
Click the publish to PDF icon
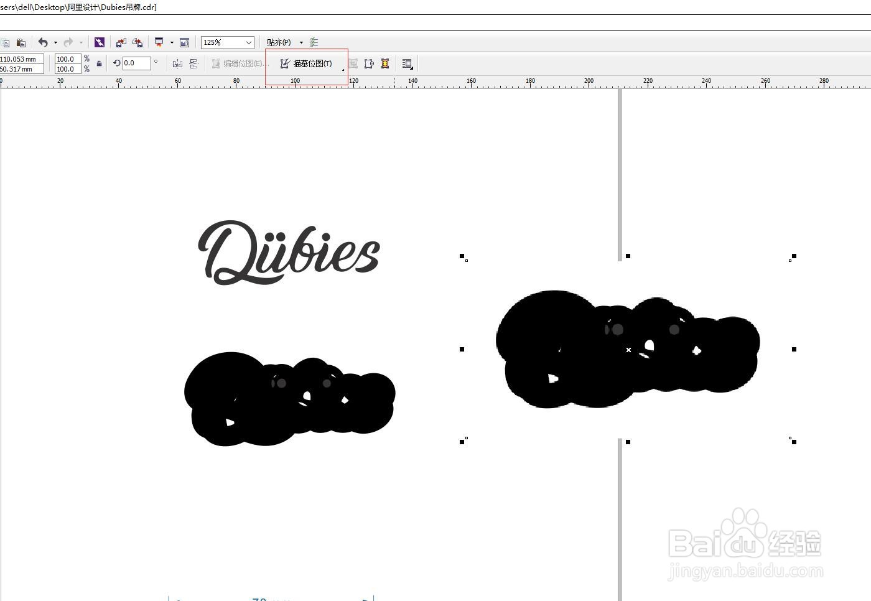tap(159, 42)
